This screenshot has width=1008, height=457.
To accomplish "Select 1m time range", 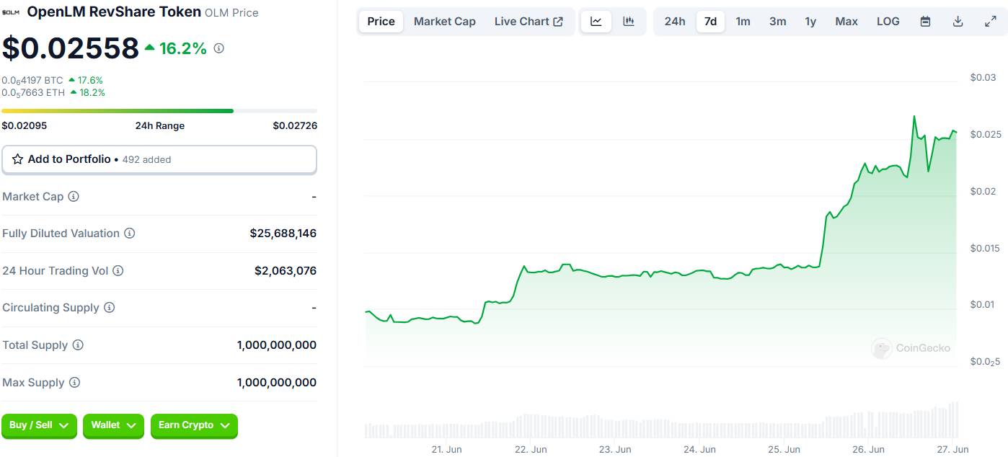I will tap(743, 22).
